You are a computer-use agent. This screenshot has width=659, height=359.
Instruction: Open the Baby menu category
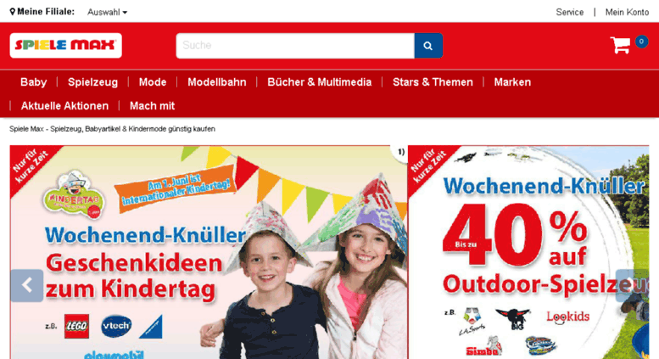pos(34,82)
